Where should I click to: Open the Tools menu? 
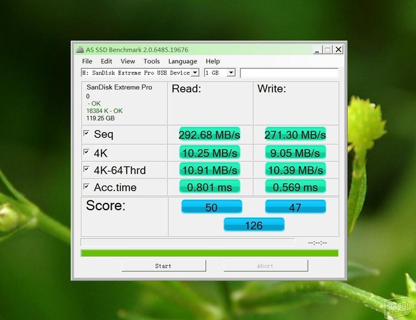[151, 62]
